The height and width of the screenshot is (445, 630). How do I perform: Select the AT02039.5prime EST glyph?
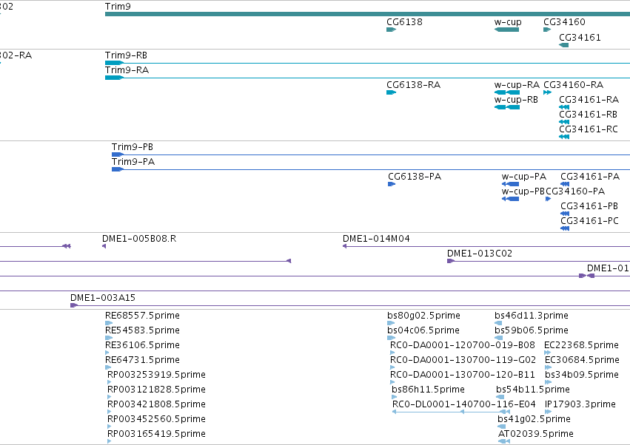coord(504,441)
